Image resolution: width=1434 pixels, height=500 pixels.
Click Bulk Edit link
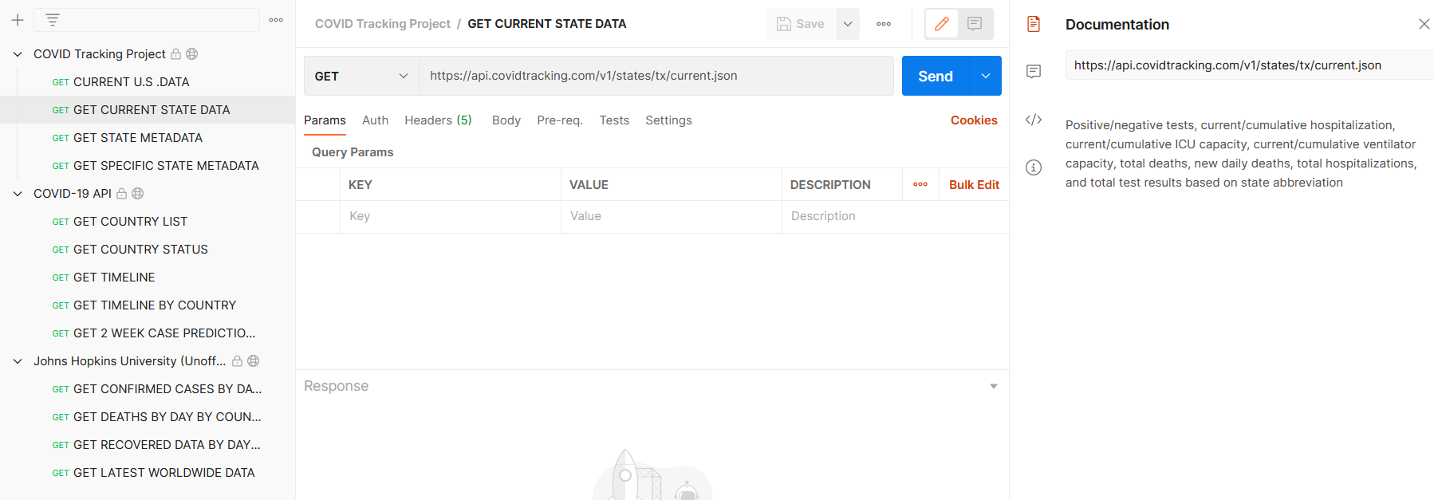coord(974,185)
